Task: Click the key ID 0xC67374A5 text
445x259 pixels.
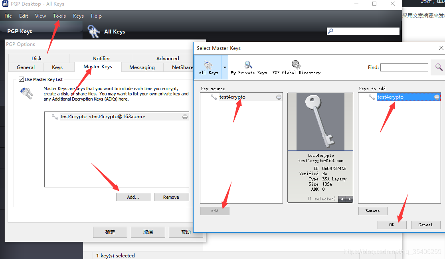Action: [334, 168]
